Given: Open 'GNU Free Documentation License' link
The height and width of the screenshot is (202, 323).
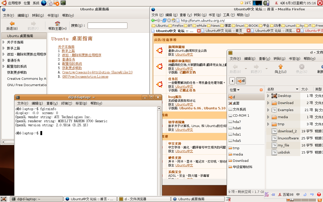Looking at the screenshot, I should click(x=85, y=77).
